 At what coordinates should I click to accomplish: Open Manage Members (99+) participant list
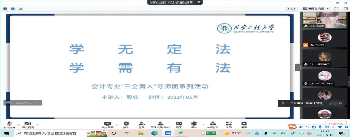tap(160, 124)
